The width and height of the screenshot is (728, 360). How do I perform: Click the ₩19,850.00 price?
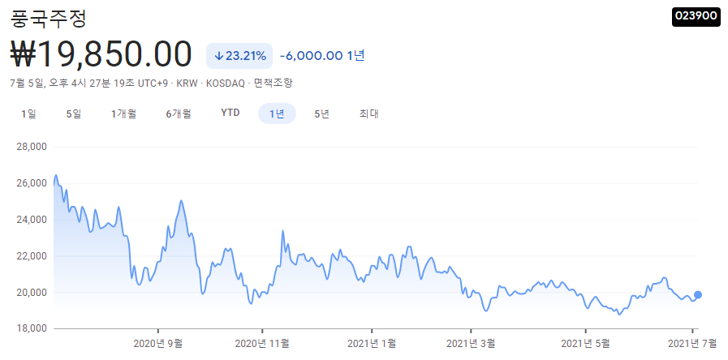pos(101,54)
